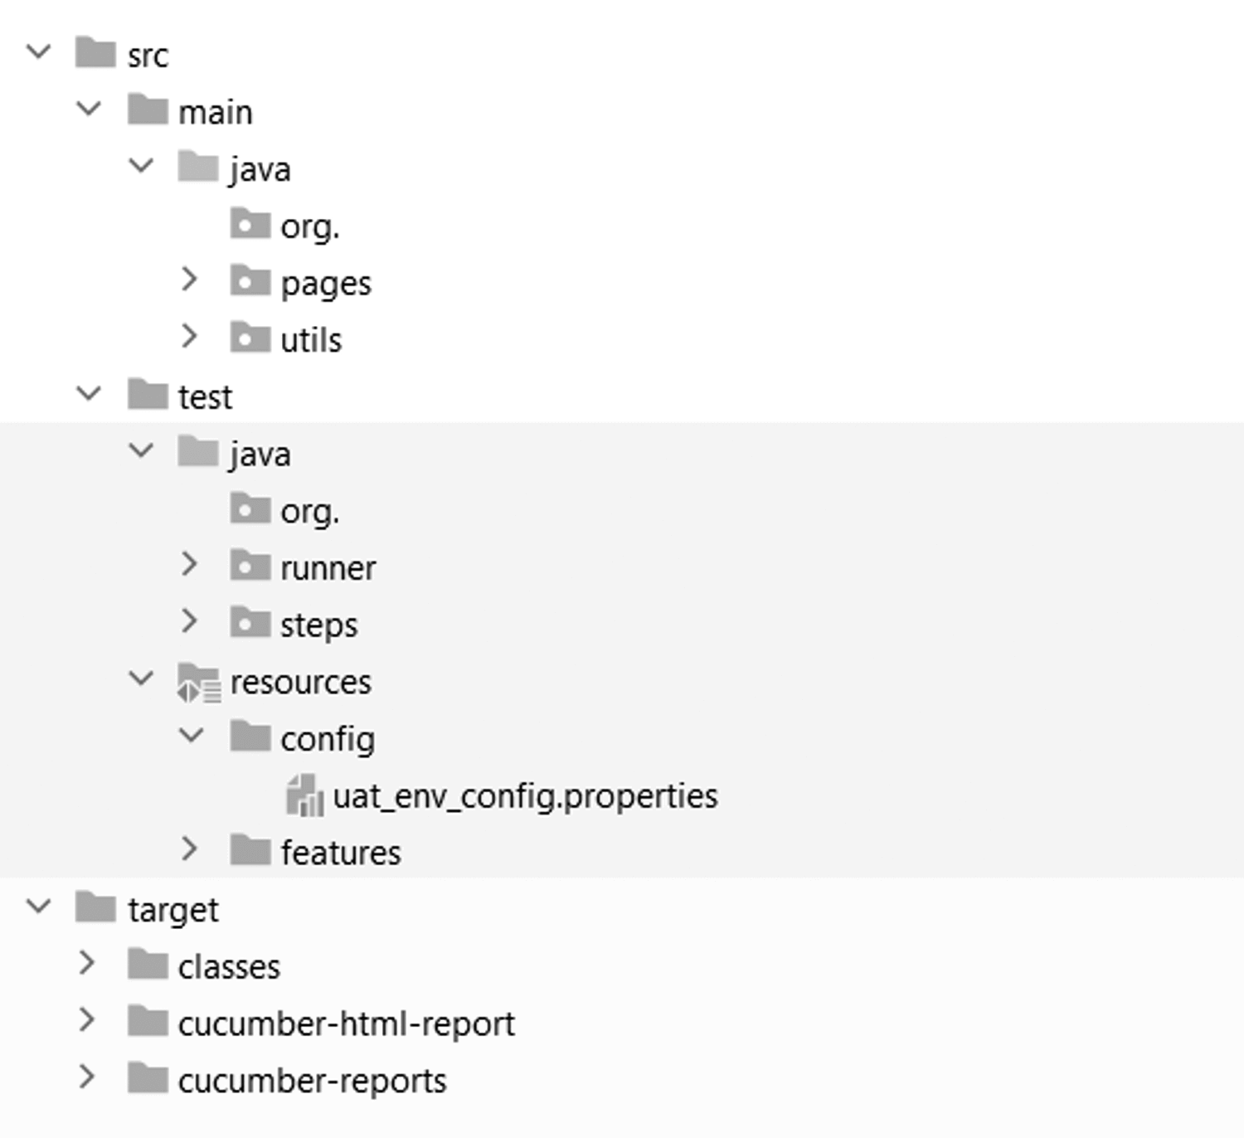Collapse the main folder chevron
Image resolution: width=1244 pixels, height=1138 pixels.
click(x=89, y=109)
